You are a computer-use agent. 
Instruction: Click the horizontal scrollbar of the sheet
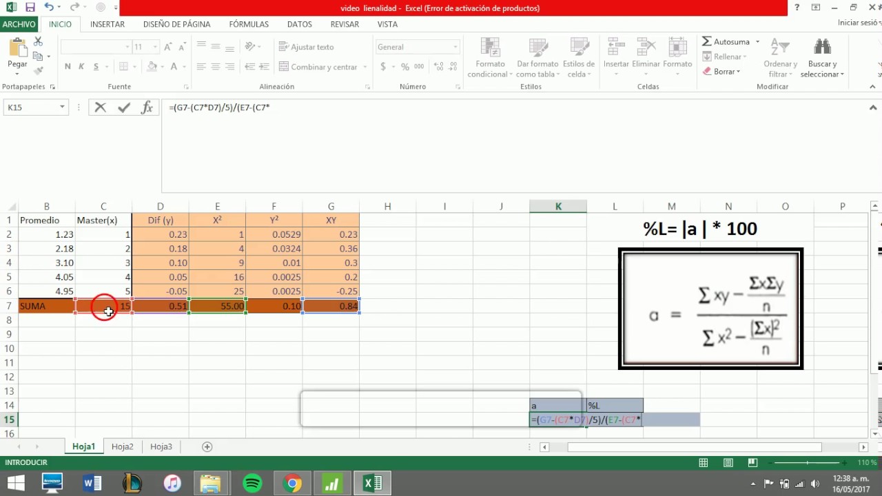click(694, 447)
